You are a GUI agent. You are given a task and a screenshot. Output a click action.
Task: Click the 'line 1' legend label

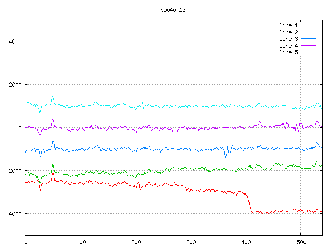coord(288,25)
